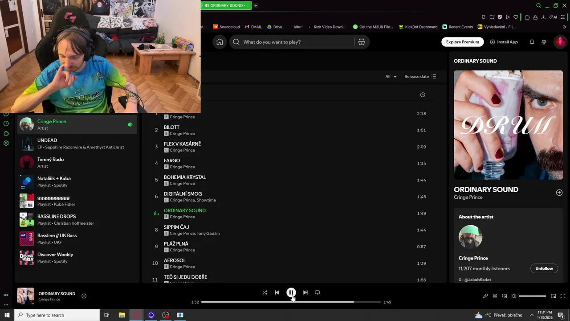The image size is (570, 321).
Task: Open the Browse icon in search bar
Action: tap(362, 42)
